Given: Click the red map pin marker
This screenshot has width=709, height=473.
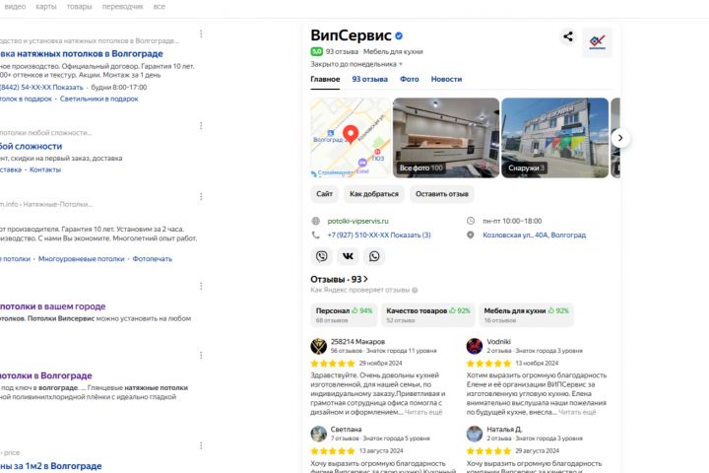Looking at the screenshot, I should pos(351,134).
